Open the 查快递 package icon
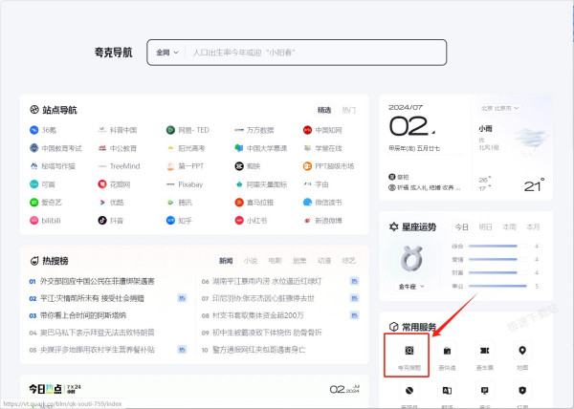574x409 pixels. [447, 351]
